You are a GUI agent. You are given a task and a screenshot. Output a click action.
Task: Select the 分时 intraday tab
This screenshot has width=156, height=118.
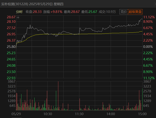click(19, 12)
